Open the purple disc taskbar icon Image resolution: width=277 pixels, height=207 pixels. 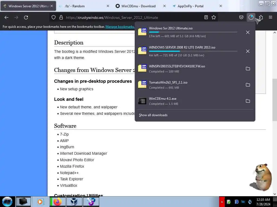tap(91, 202)
